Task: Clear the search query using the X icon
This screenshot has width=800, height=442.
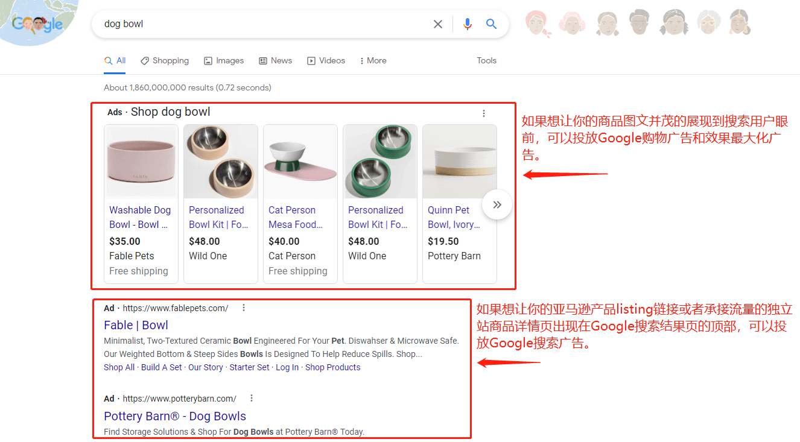Action: point(438,24)
